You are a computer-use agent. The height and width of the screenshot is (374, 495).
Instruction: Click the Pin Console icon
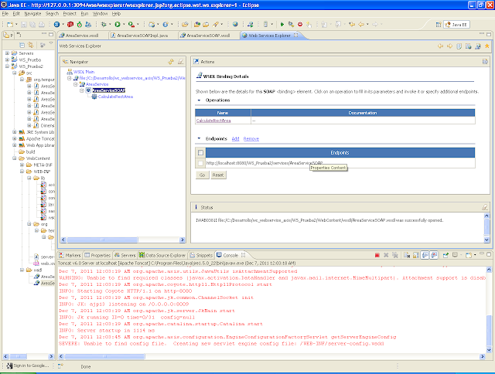click(x=445, y=255)
